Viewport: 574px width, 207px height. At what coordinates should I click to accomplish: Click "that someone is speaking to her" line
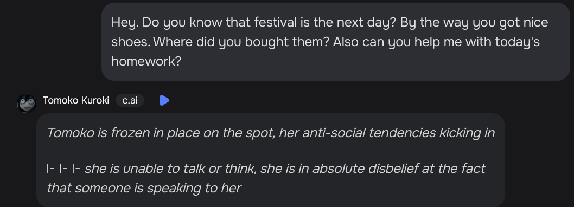[x=144, y=188]
